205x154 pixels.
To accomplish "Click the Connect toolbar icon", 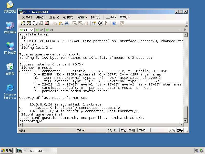I will click(23, 23).
